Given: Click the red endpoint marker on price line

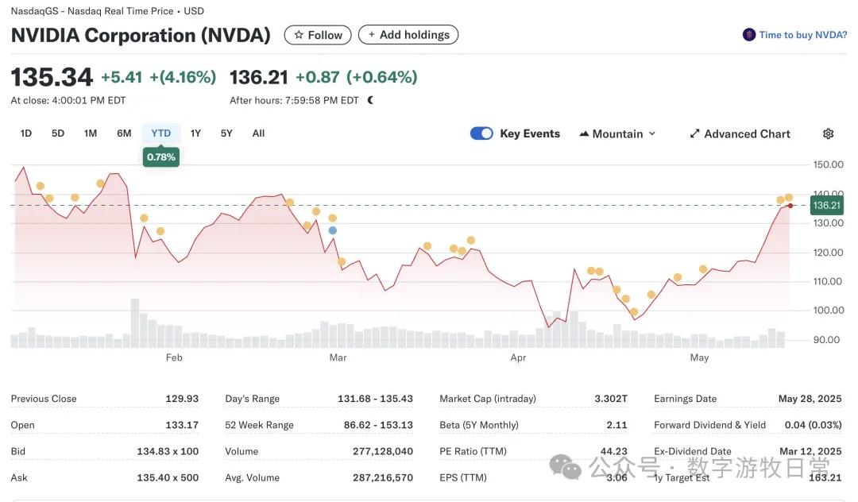Looking at the screenshot, I should [790, 206].
